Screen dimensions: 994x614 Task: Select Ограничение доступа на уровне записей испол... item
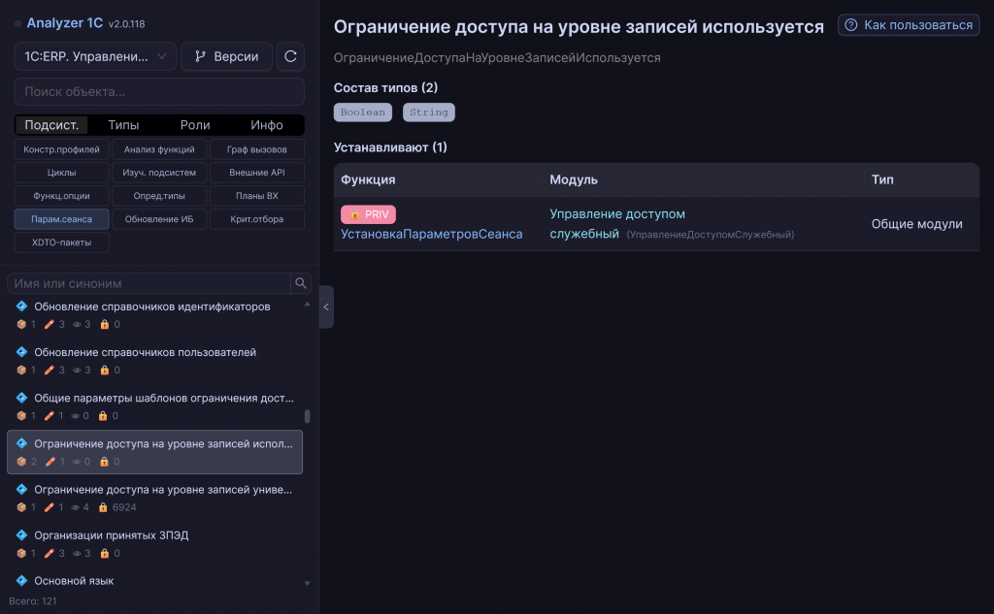coord(154,452)
